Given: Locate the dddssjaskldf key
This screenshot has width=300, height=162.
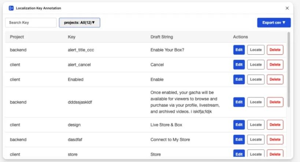Looking at the screenshot, I should click(x=256, y=102).
